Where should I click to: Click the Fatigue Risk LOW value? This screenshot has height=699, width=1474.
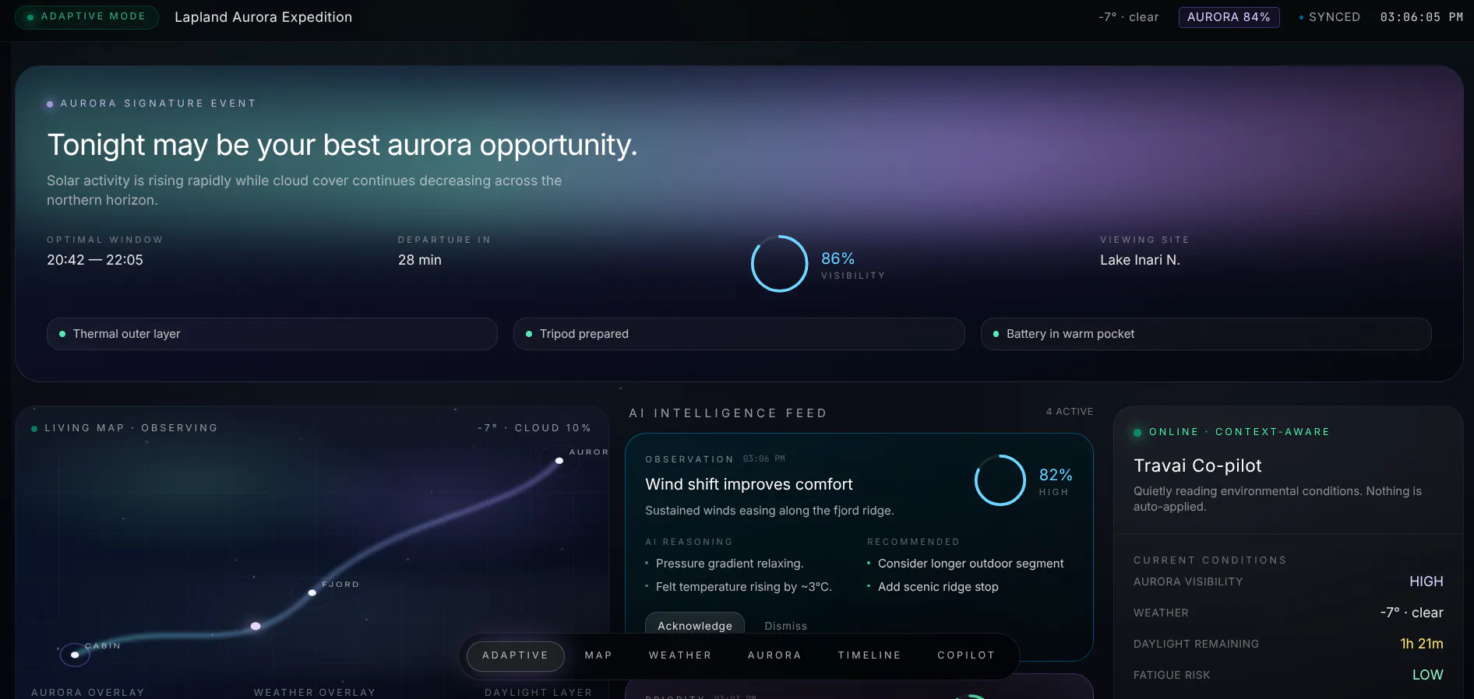[x=1428, y=675]
